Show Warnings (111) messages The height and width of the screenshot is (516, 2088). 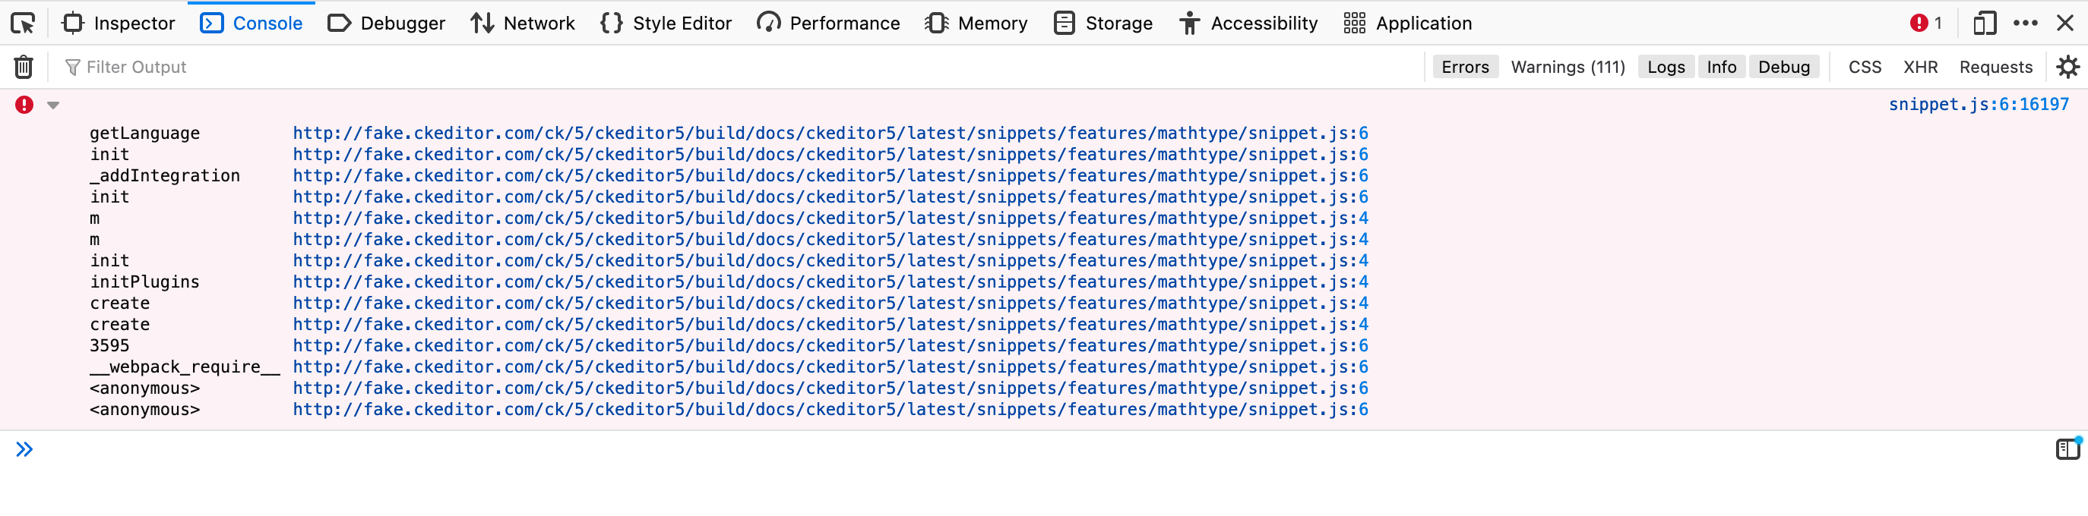[1566, 67]
